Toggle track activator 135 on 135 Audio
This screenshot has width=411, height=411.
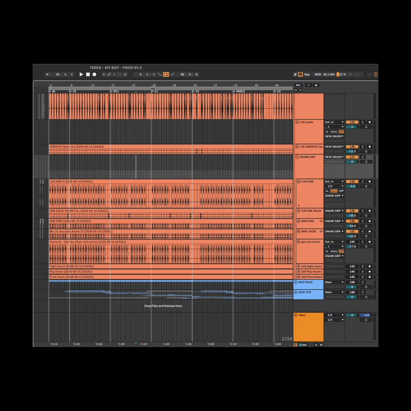coord(352,122)
